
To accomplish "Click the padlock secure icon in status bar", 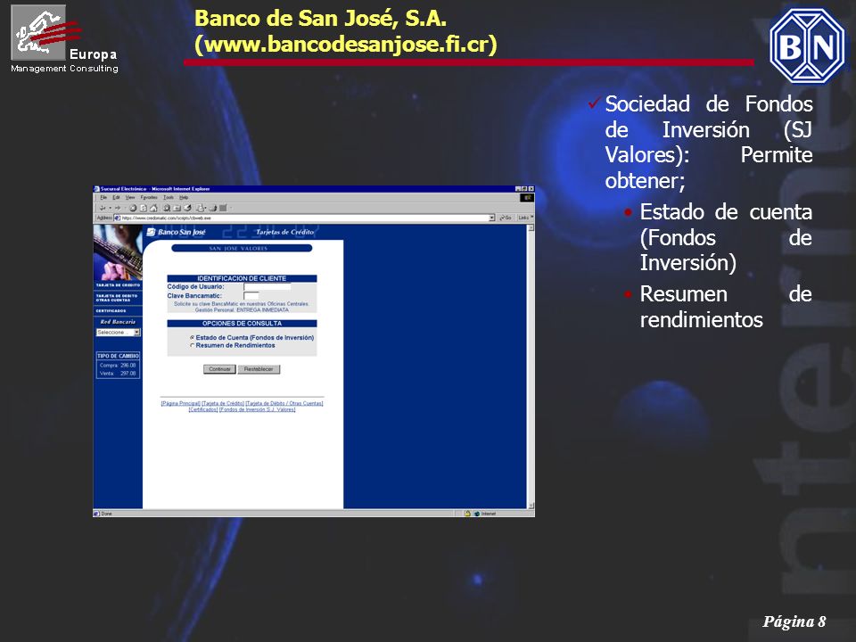I will pos(467,514).
